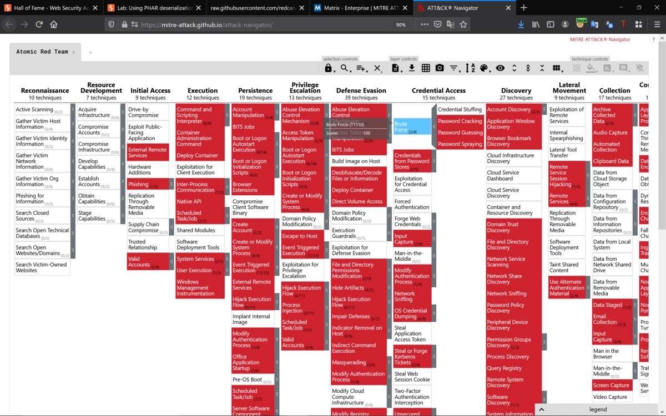Render layer to SVG camera icon
Image resolution: width=666 pixels, height=416 pixels.
coord(440,68)
